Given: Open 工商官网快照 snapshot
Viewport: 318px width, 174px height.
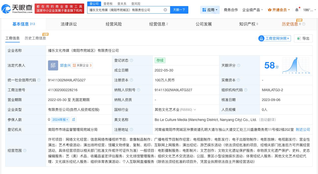Looking at the screenshot, I should (275, 38).
